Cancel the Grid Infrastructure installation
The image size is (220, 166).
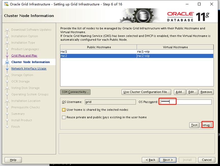(207, 160)
